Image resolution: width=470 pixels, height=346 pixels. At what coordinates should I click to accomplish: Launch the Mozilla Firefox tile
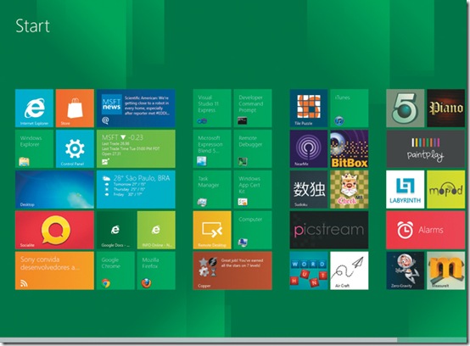point(156,271)
